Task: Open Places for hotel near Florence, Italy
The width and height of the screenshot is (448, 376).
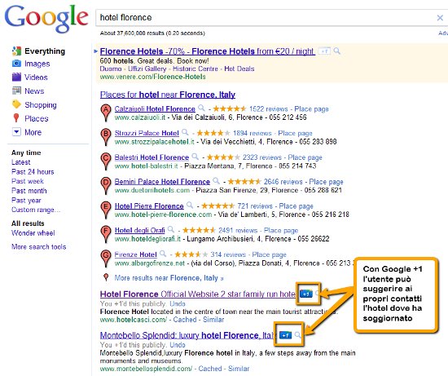Action: click(168, 95)
